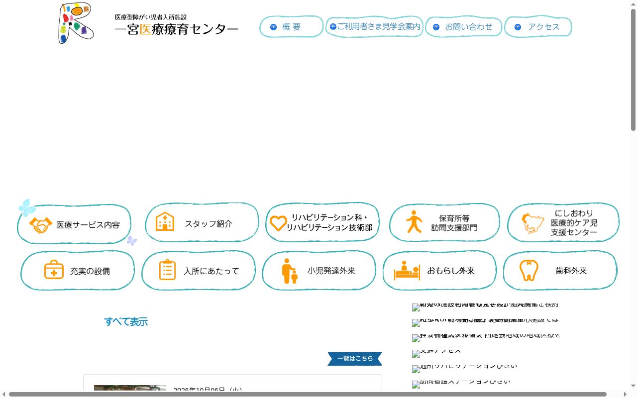Go to the 概要 page in the header
The width and height of the screenshot is (637, 398).
click(292, 27)
